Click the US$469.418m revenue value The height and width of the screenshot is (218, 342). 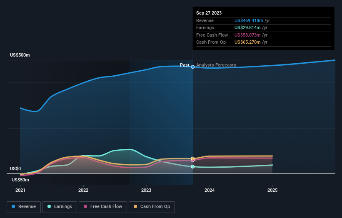(x=249, y=20)
